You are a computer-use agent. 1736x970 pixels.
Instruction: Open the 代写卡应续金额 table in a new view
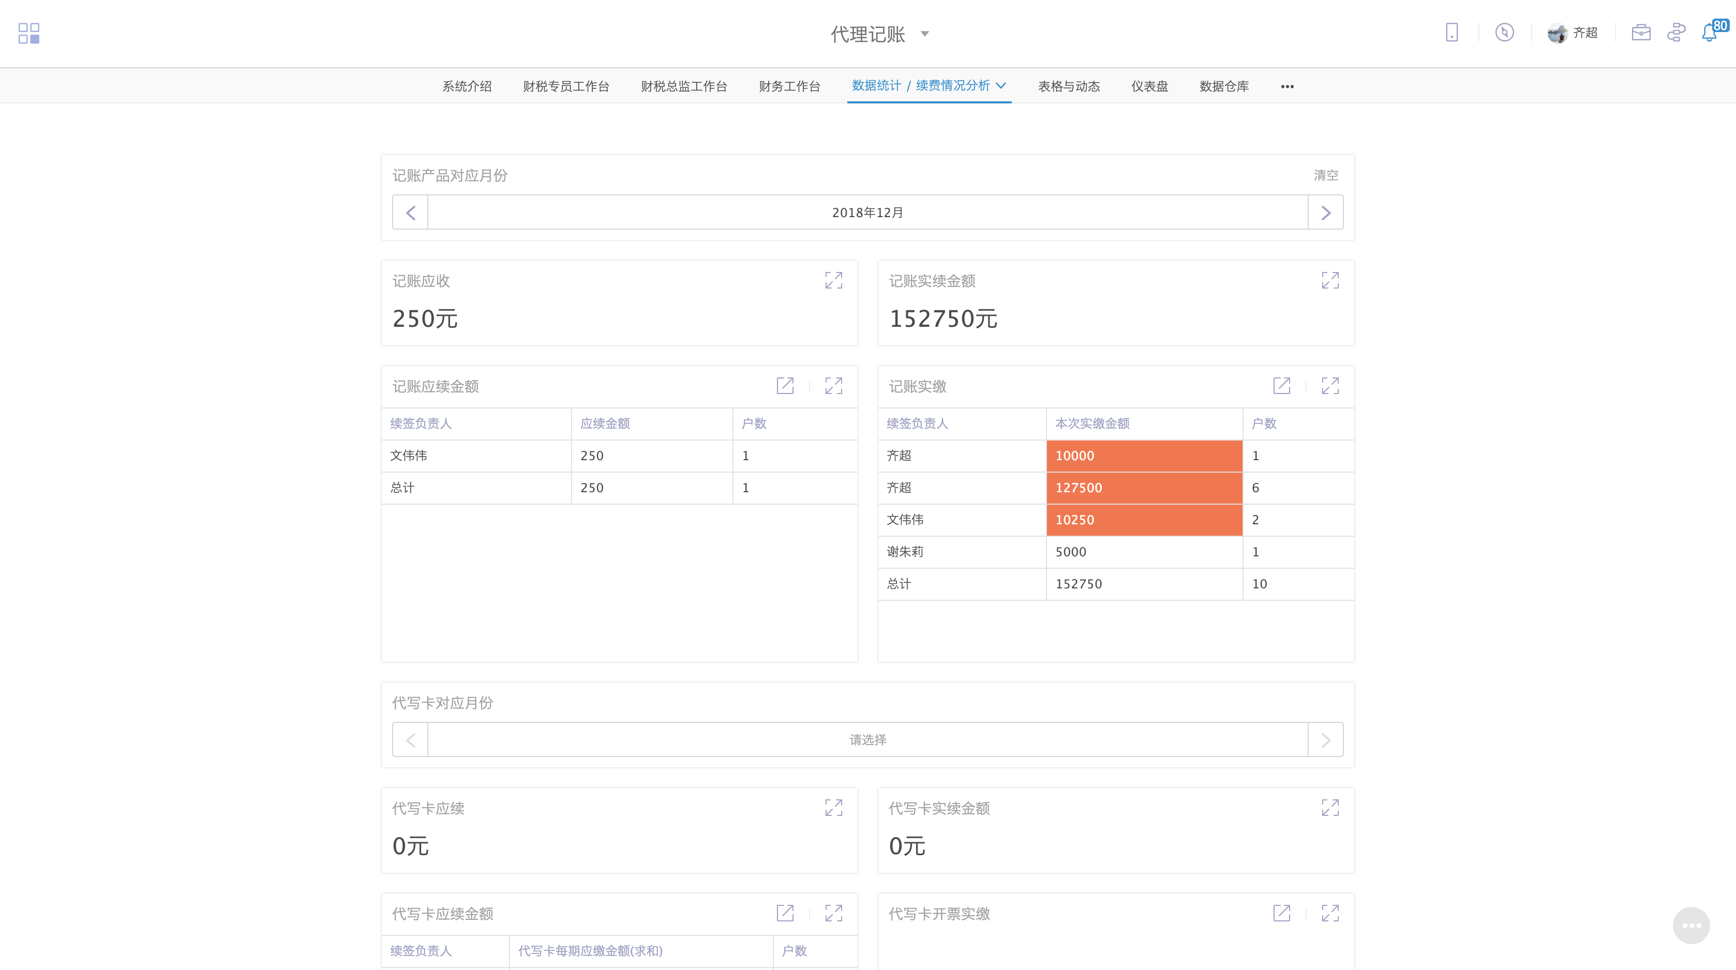[x=785, y=913]
